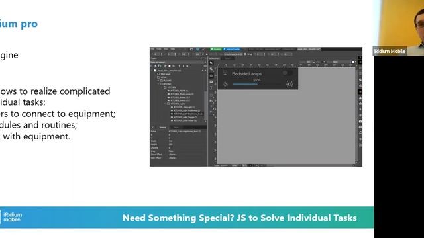Select the KITCHEN folder in project tree
The height and width of the screenshot is (238, 424).
tap(170, 87)
